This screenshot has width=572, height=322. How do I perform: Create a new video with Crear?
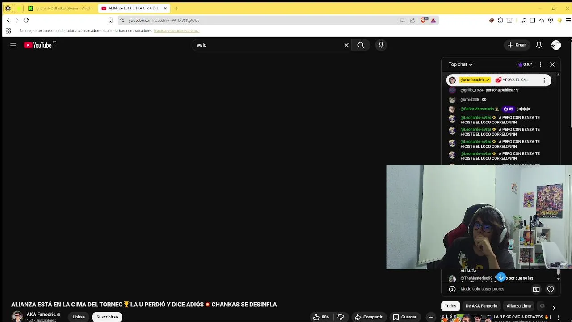coord(517,45)
